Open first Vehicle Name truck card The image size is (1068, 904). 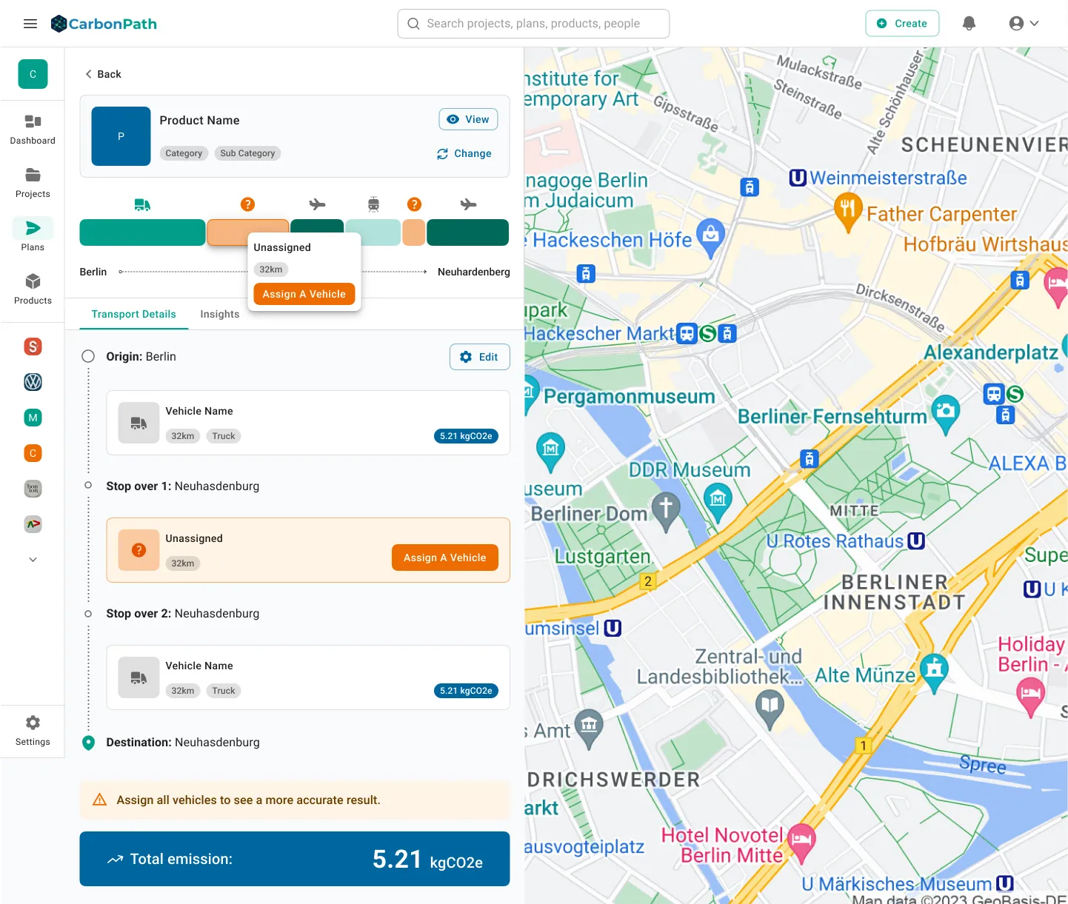(x=308, y=423)
